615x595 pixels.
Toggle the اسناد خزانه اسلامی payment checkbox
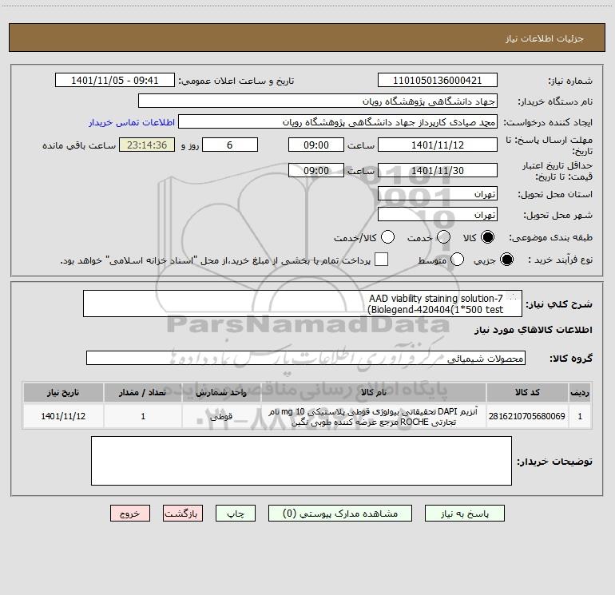[381, 260]
